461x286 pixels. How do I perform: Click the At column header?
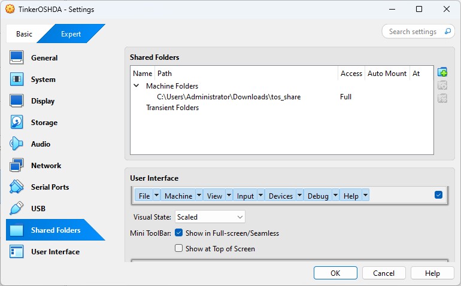[421, 73]
